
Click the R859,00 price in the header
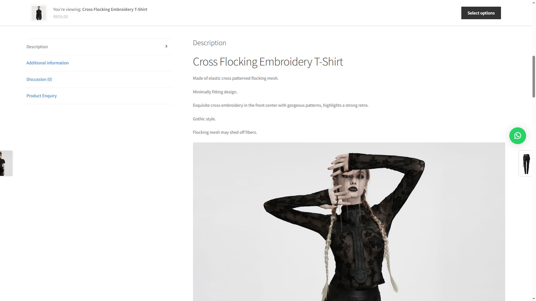click(61, 16)
